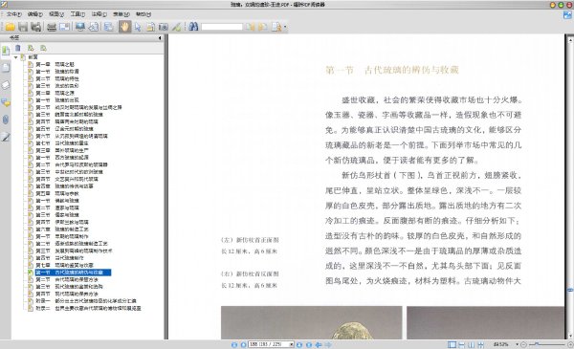
Task: Select the 第一章 bookmark
Action: click(x=55, y=64)
